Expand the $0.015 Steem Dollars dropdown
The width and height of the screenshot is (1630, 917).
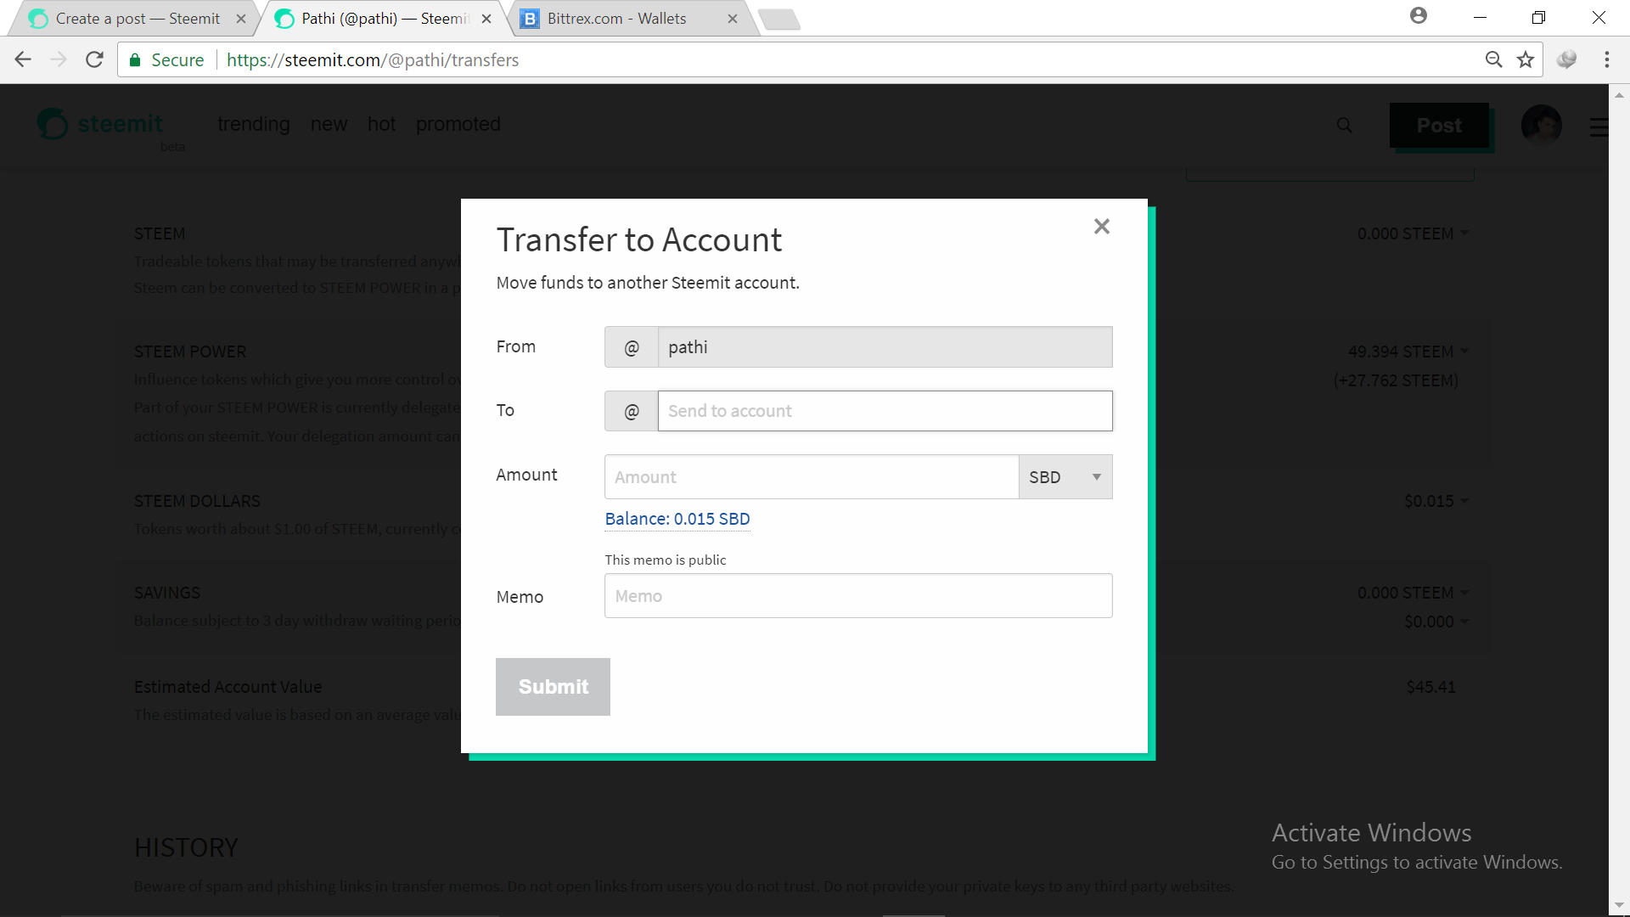coord(1436,501)
